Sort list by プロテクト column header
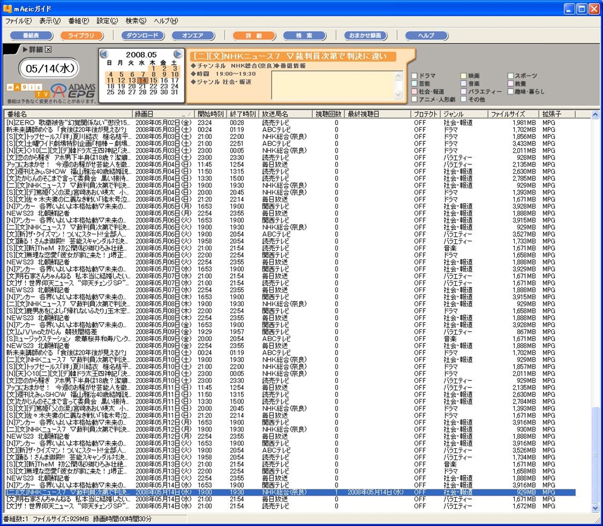Viewport: 603px width, 526px height. tap(425, 114)
